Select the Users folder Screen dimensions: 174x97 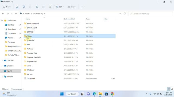pyautogui.click(x=29, y=66)
